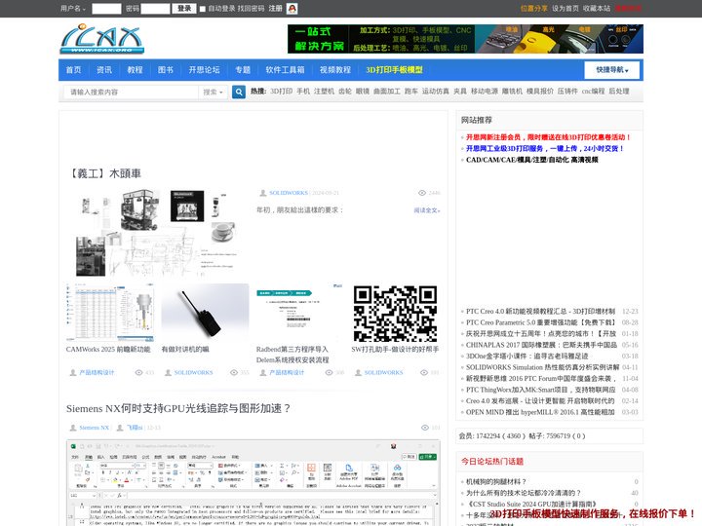The width and height of the screenshot is (702, 526).
Task: Click the eye icon under Radbend article card
Action: [330, 372]
